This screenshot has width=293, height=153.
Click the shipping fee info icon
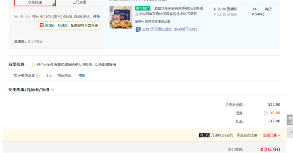(x=266, y=113)
